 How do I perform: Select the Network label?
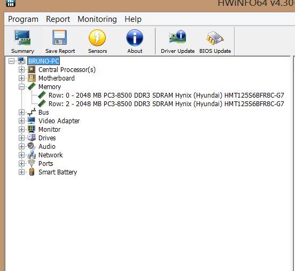(51, 155)
